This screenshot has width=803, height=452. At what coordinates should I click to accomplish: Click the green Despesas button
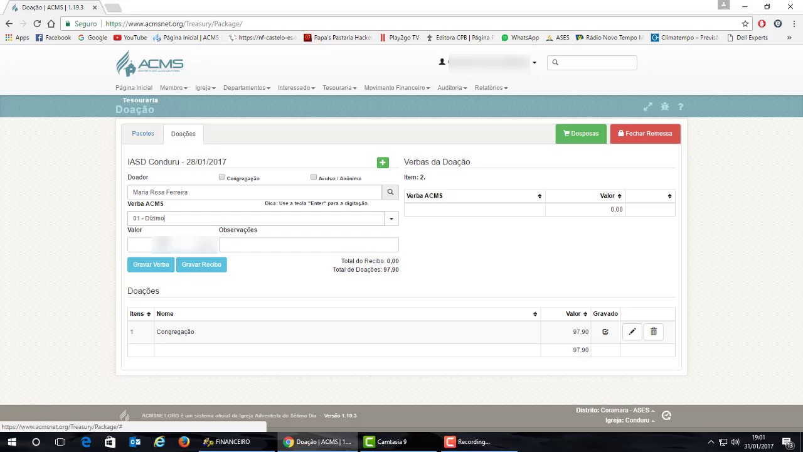point(581,134)
